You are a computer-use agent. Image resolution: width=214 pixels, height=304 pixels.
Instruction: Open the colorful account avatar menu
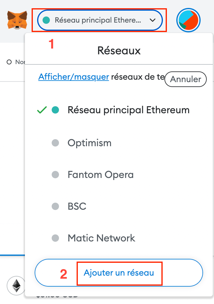coord(188,20)
